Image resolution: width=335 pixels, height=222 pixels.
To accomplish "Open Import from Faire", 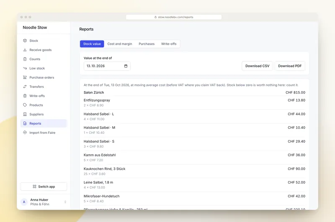I will coord(44,133).
